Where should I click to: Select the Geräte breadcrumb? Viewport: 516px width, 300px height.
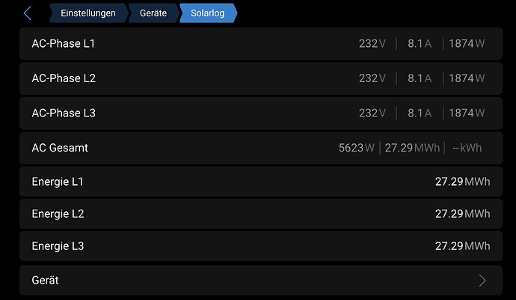153,13
